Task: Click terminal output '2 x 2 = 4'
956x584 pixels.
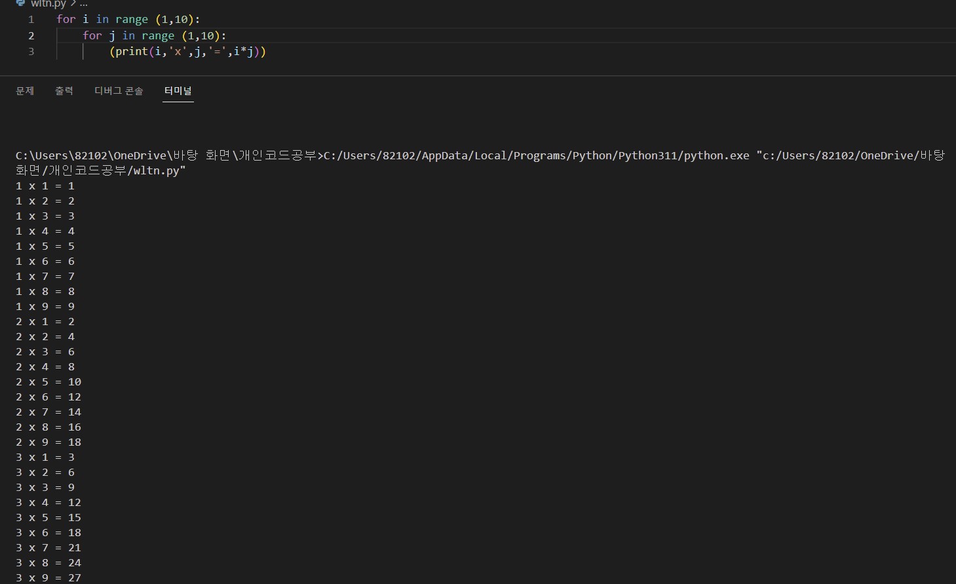Action: 45,337
